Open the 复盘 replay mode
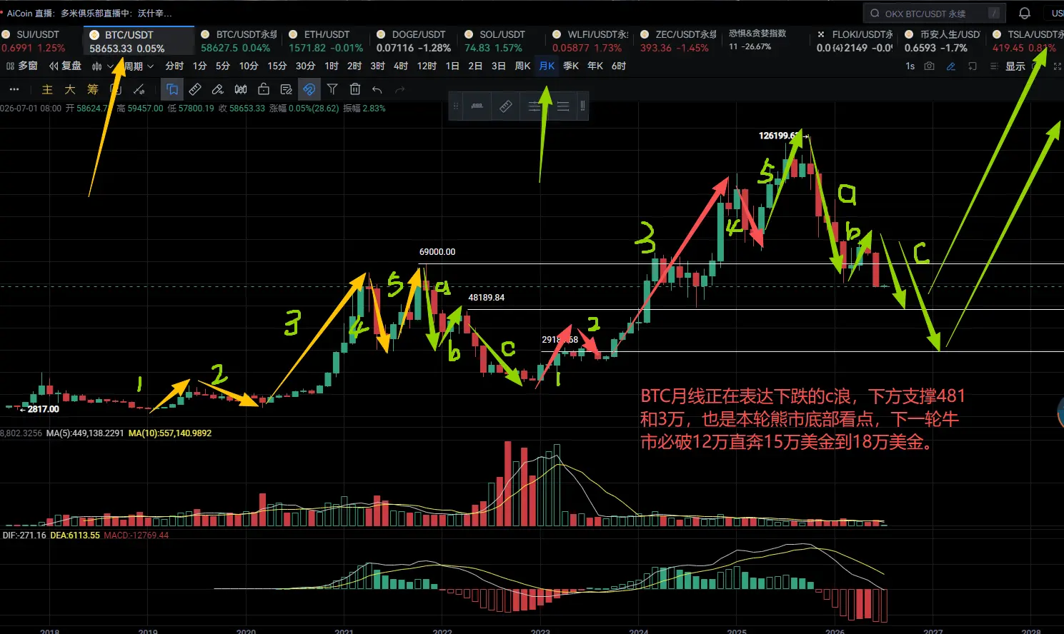 tap(65, 66)
